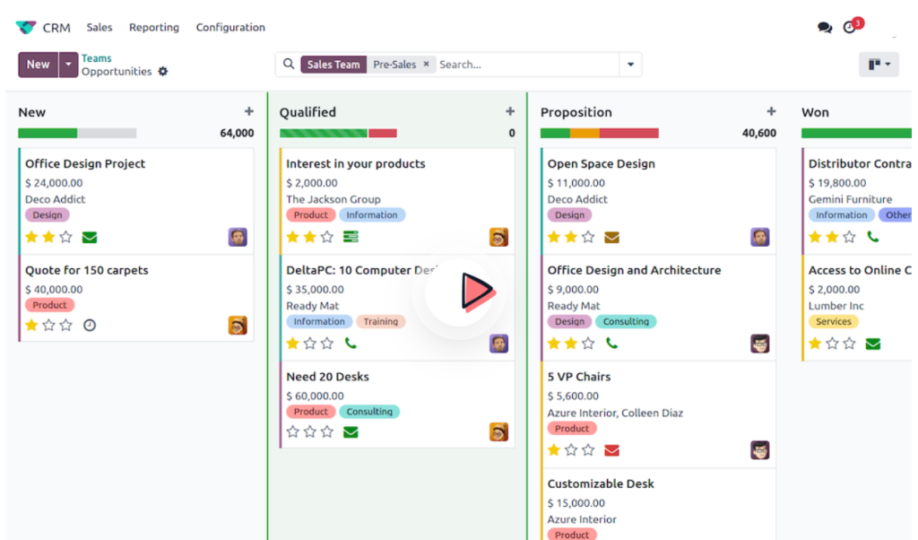
Task: Open email activity on Access to Online card
Action: pyautogui.click(x=873, y=344)
